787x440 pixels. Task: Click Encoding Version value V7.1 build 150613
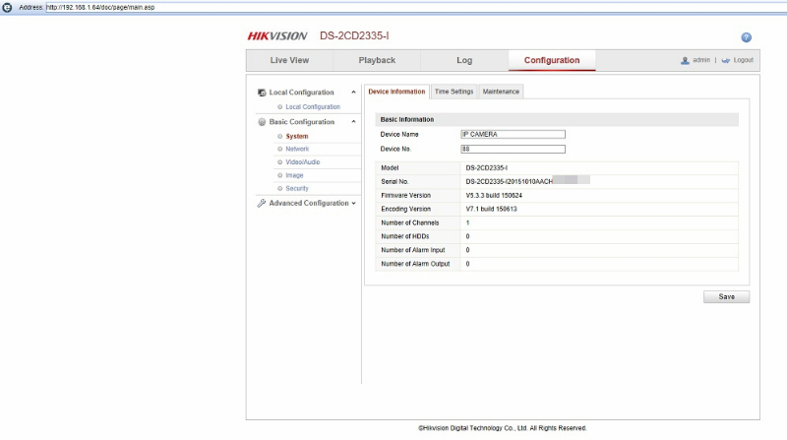(x=491, y=209)
